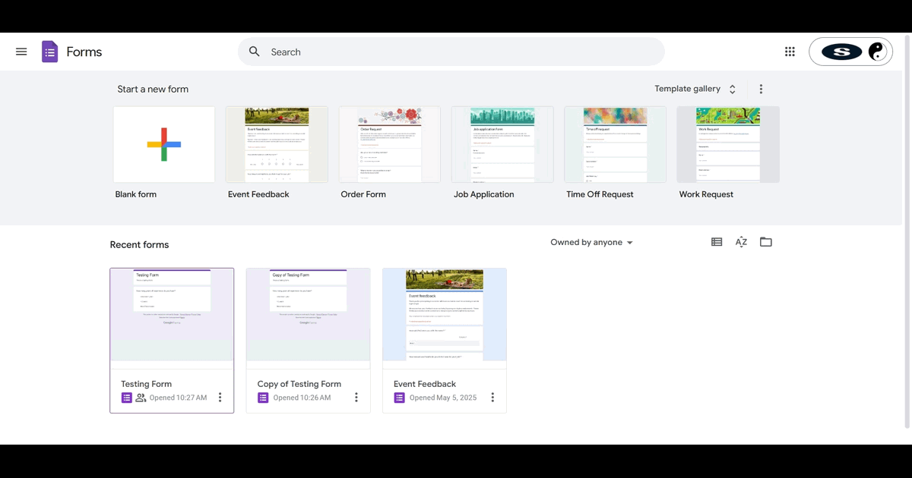Open the AZ sort options
Image resolution: width=912 pixels, height=478 pixels.
(741, 242)
